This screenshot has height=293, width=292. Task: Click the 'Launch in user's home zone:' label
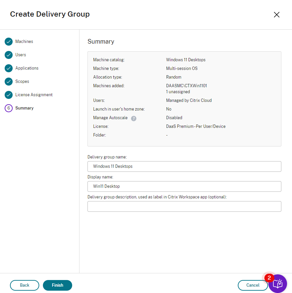[119, 109]
